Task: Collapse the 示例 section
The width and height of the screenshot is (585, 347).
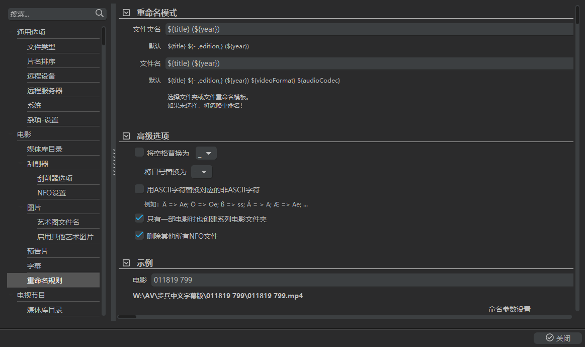Action: pos(126,263)
